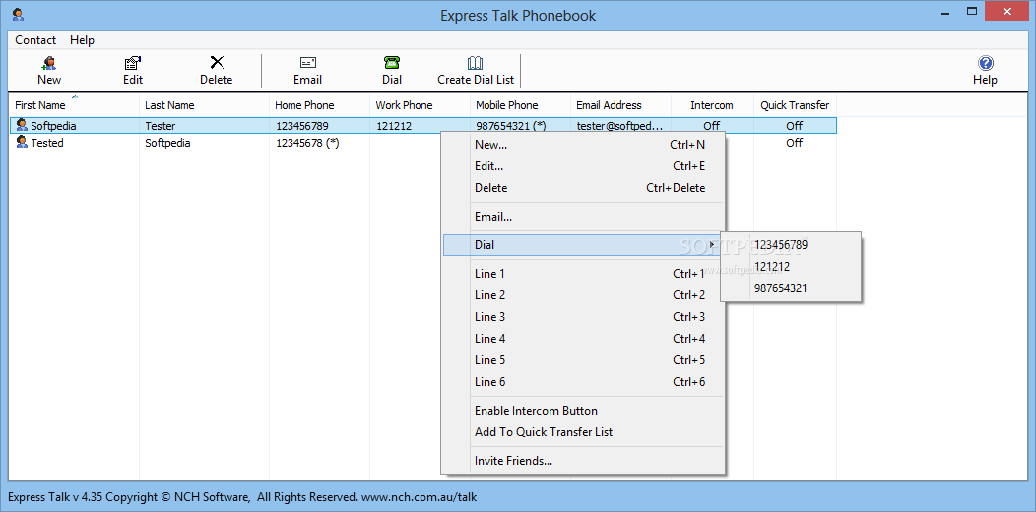The height and width of the screenshot is (512, 1036).
Task: Select Email... in the context menu
Action: tap(583, 217)
